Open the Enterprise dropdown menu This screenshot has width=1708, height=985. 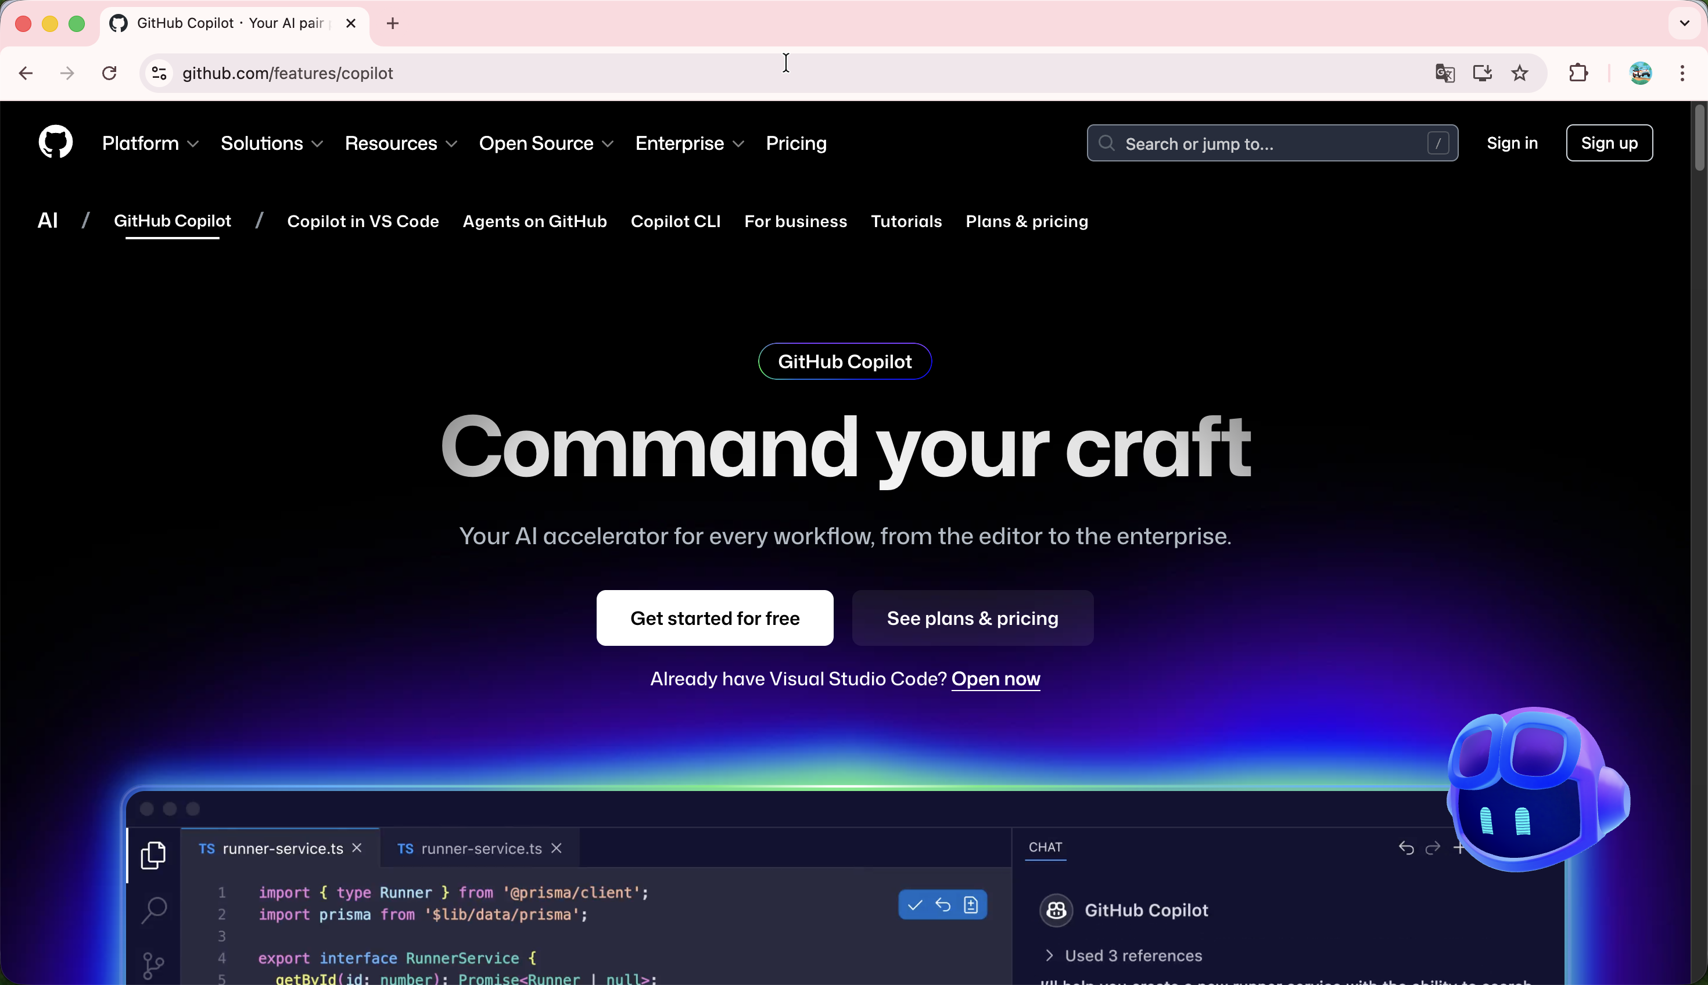click(689, 143)
